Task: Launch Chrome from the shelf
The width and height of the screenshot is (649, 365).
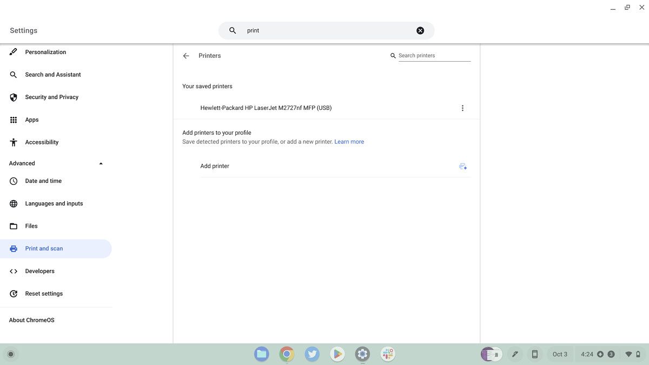Action: [x=287, y=354]
